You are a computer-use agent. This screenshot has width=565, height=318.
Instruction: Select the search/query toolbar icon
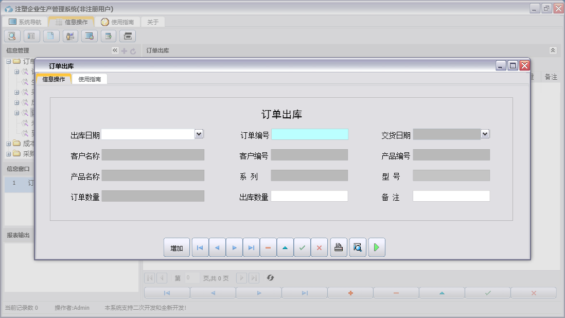(x=11, y=36)
